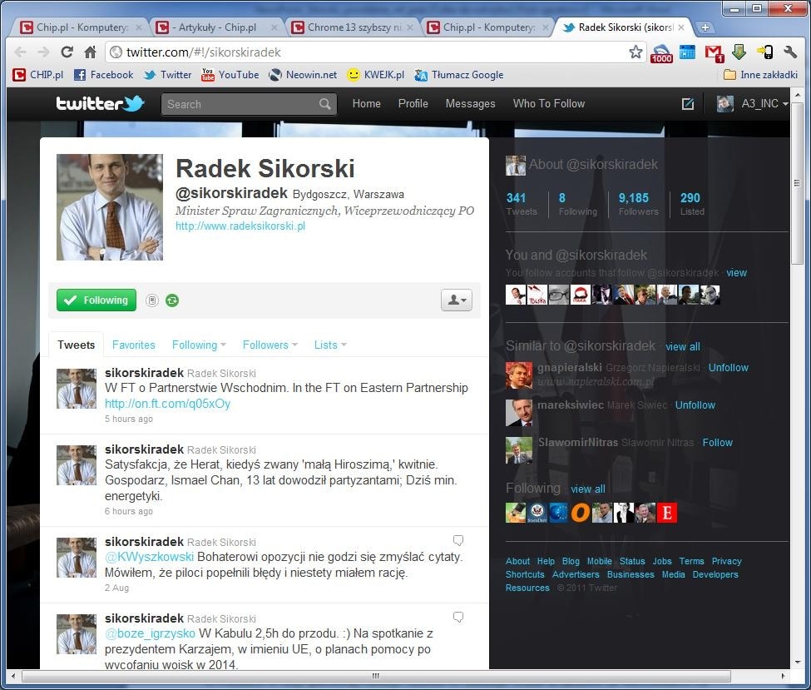Reply icon on the KWyszkowski tweet
Image resolution: width=811 pixels, height=690 pixels.
(458, 540)
